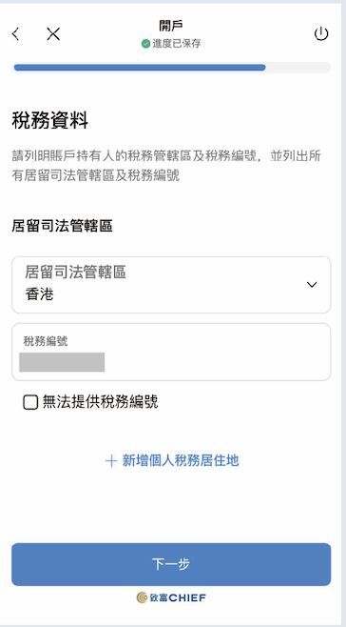This screenshot has width=346, height=627.
Task: Click the unfilled end of the progress bar
Action: [x=298, y=68]
